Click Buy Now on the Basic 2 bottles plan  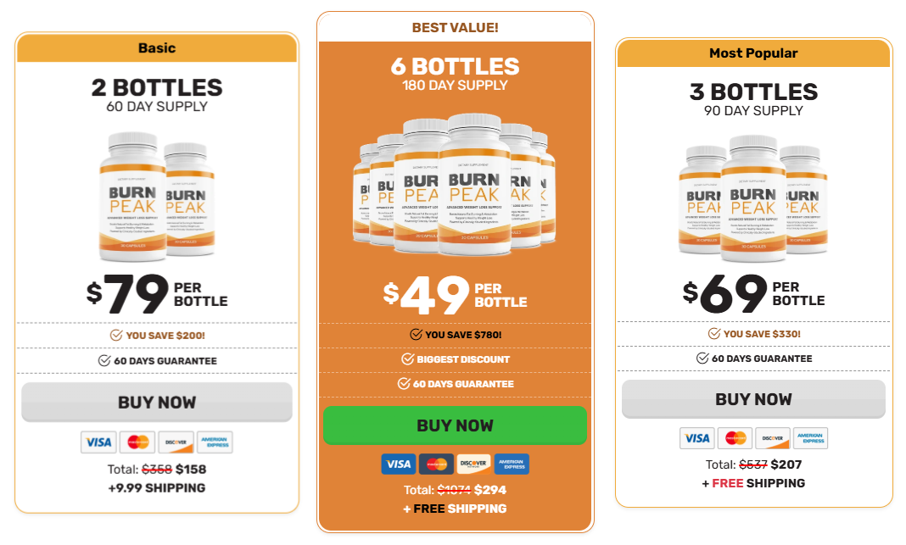(156, 402)
